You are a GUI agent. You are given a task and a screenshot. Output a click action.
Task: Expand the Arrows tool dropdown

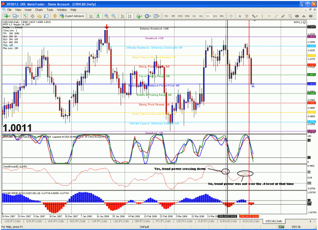pos(257,16)
